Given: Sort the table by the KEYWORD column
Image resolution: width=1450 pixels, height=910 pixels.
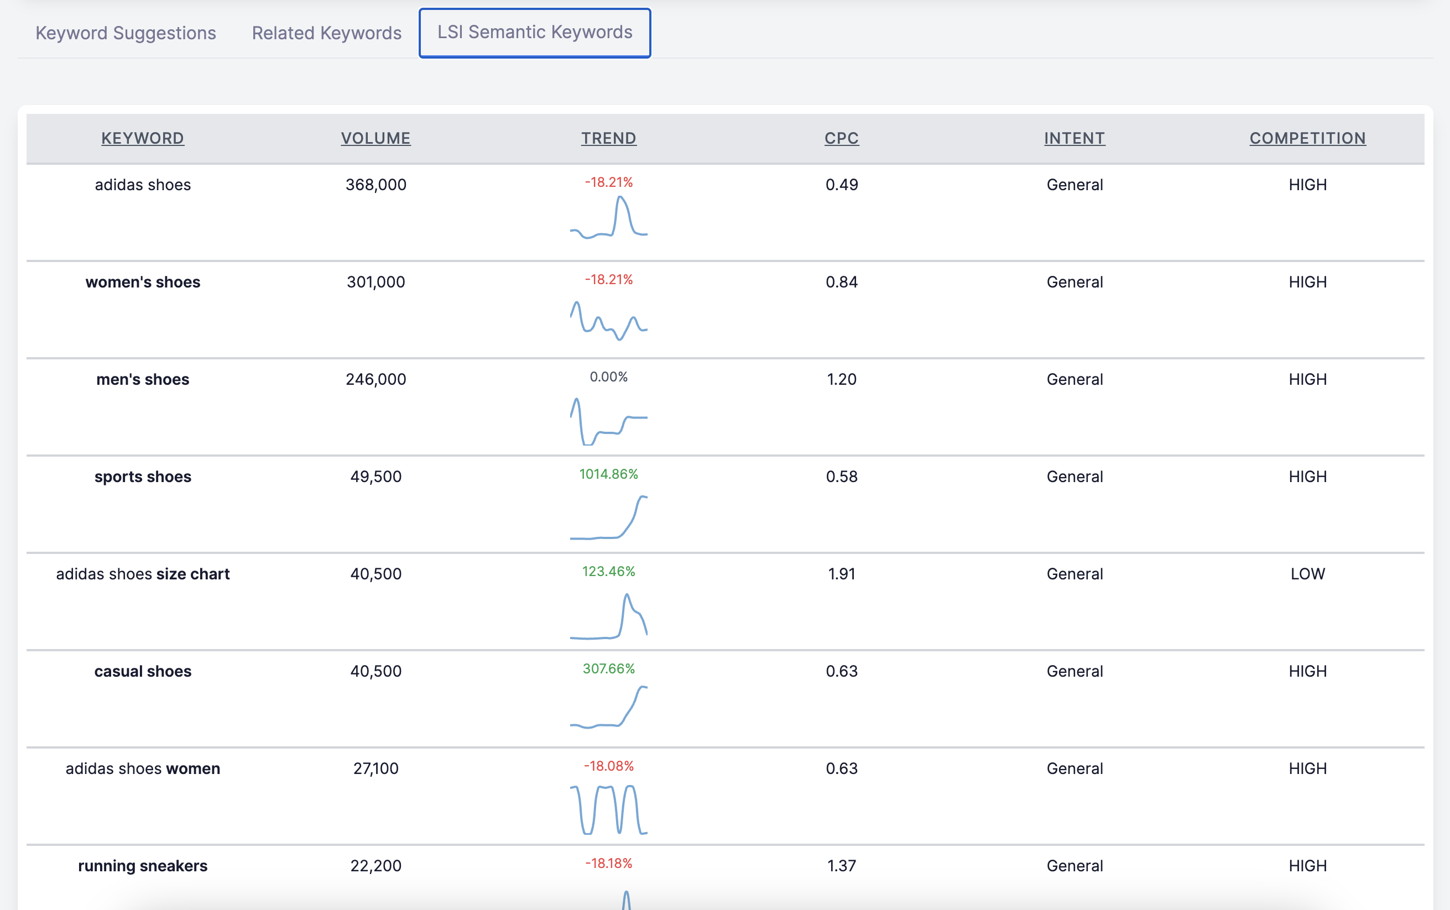Looking at the screenshot, I should pos(142,138).
